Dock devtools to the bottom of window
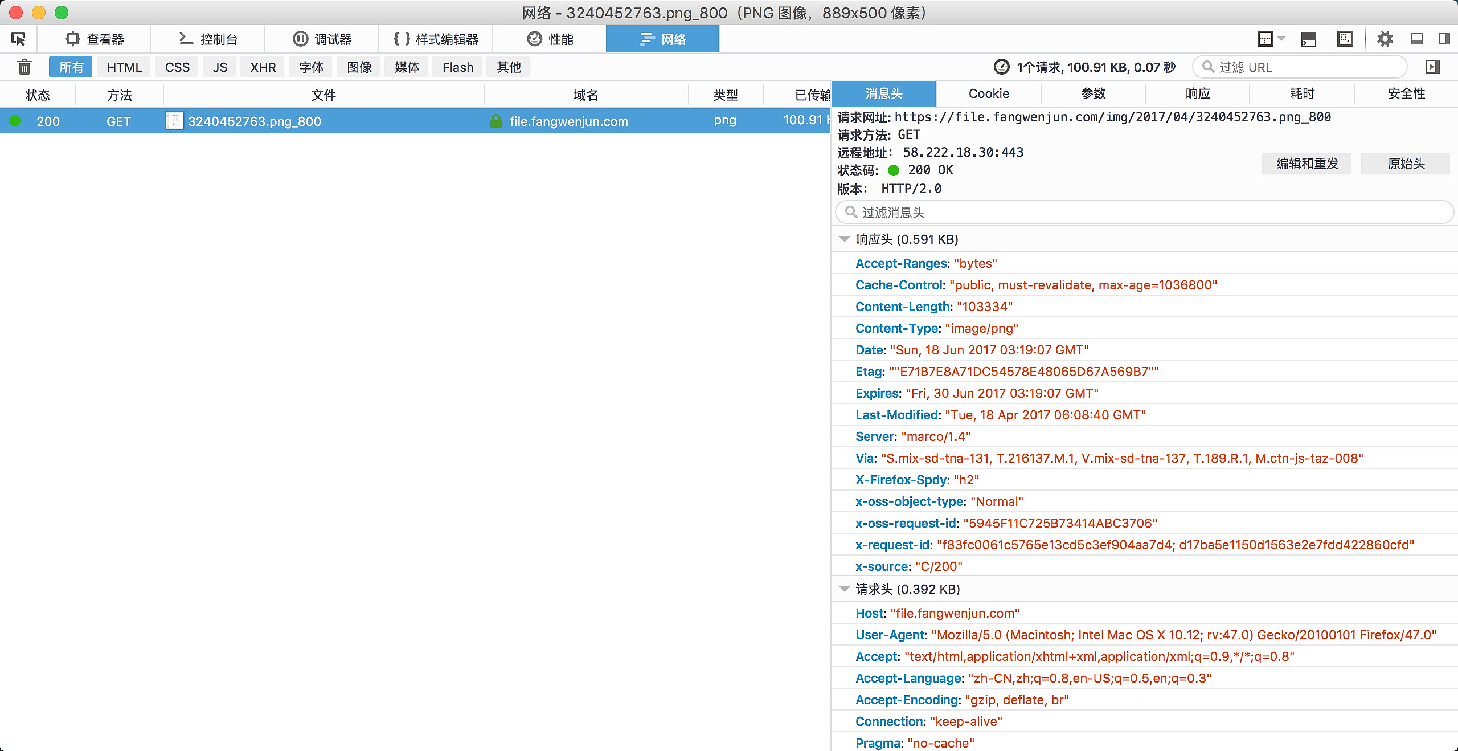Viewport: 1458px width, 751px height. pyautogui.click(x=1417, y=39)
